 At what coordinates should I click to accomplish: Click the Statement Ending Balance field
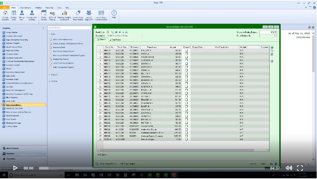(268, 32)
